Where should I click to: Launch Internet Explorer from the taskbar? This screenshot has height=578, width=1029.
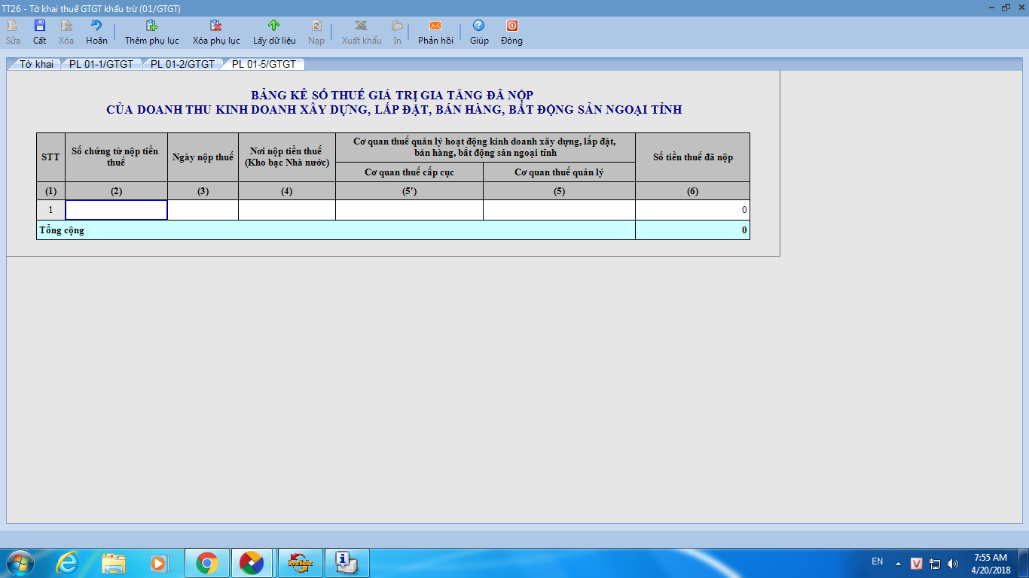pyautogui.click(x=67, y=563)
